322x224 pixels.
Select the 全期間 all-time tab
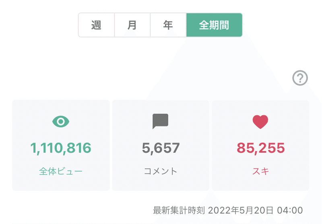214,25
